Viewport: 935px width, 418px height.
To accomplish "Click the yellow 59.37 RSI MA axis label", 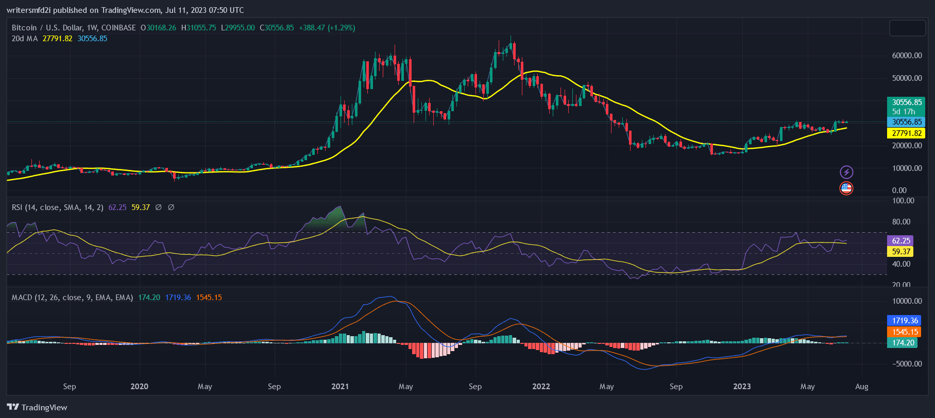I will tap(900, 252).
